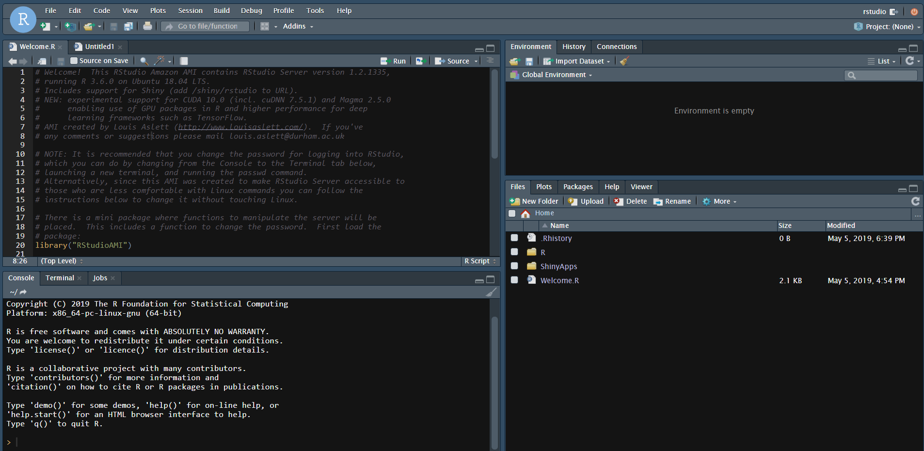
Task: Change the List view dropdown
Action: click(x=882, y=61)
